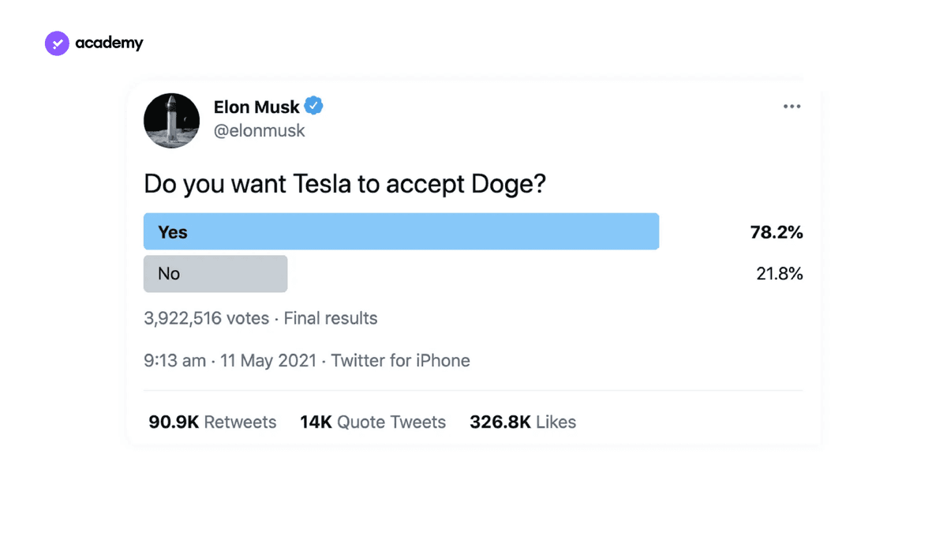Open the three-dot more options menu
947x533 pixels.
coord(792,107)
